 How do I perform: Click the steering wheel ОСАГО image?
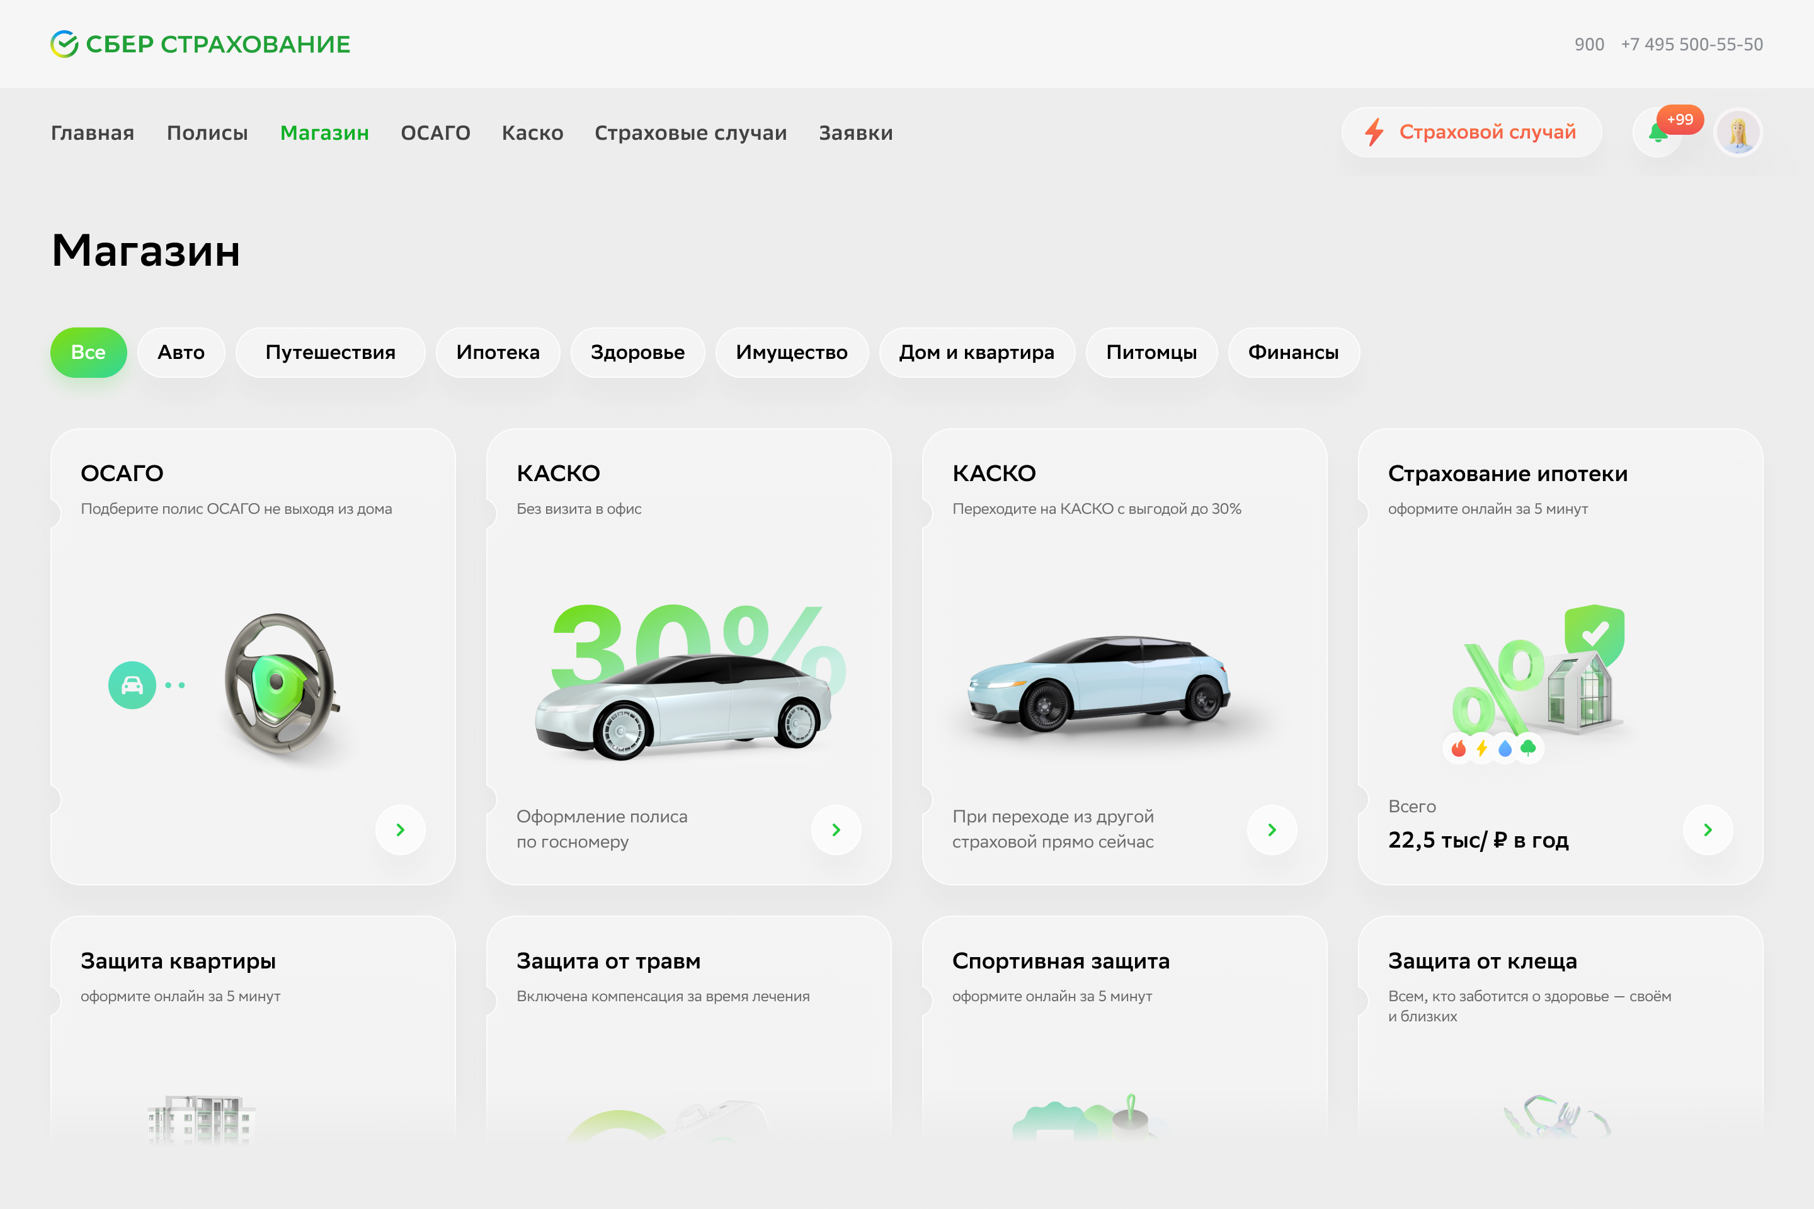pos(280,684)
